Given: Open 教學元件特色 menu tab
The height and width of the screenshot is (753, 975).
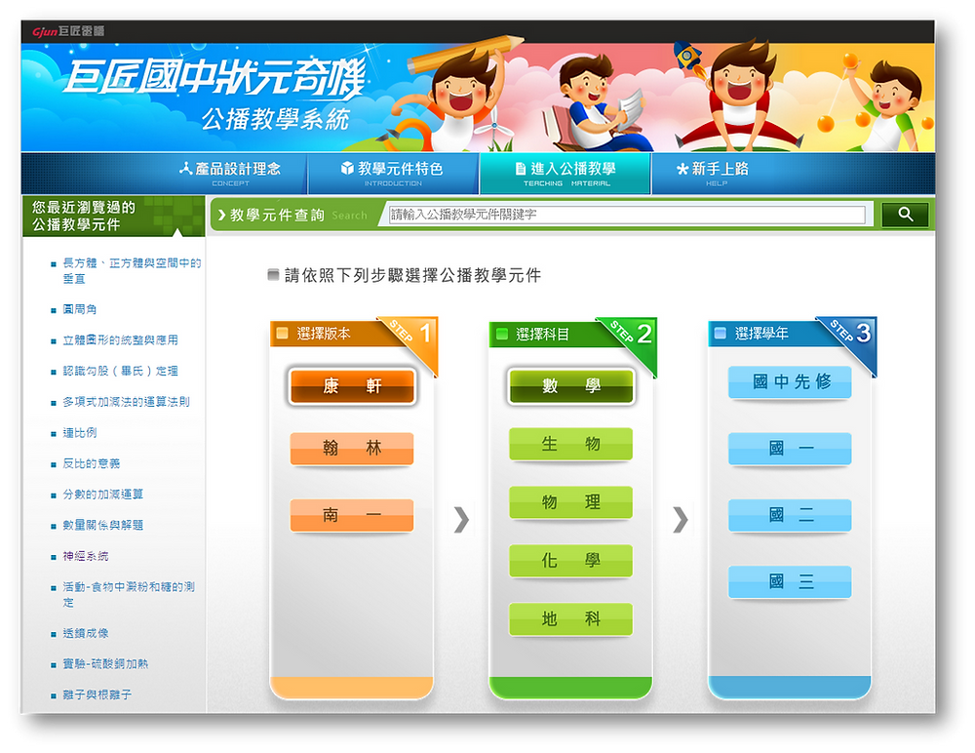Looking at the screenshot, I should tap(393, 174).
